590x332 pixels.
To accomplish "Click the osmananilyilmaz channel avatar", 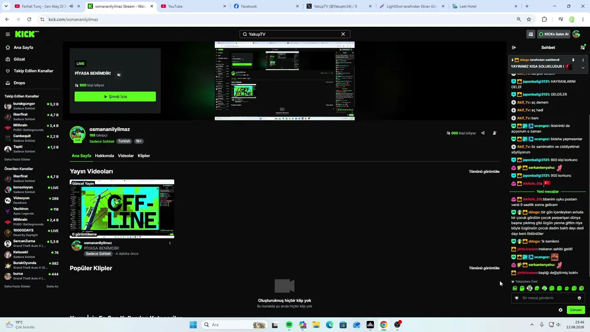I will [77, 134].
